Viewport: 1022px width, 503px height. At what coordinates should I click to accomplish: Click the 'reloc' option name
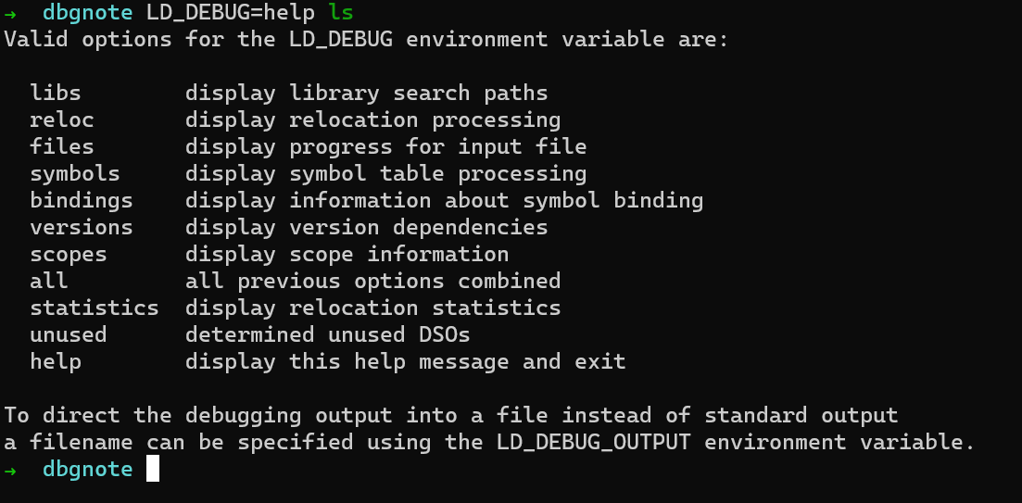pyautogui.click(x=62, y=119)
